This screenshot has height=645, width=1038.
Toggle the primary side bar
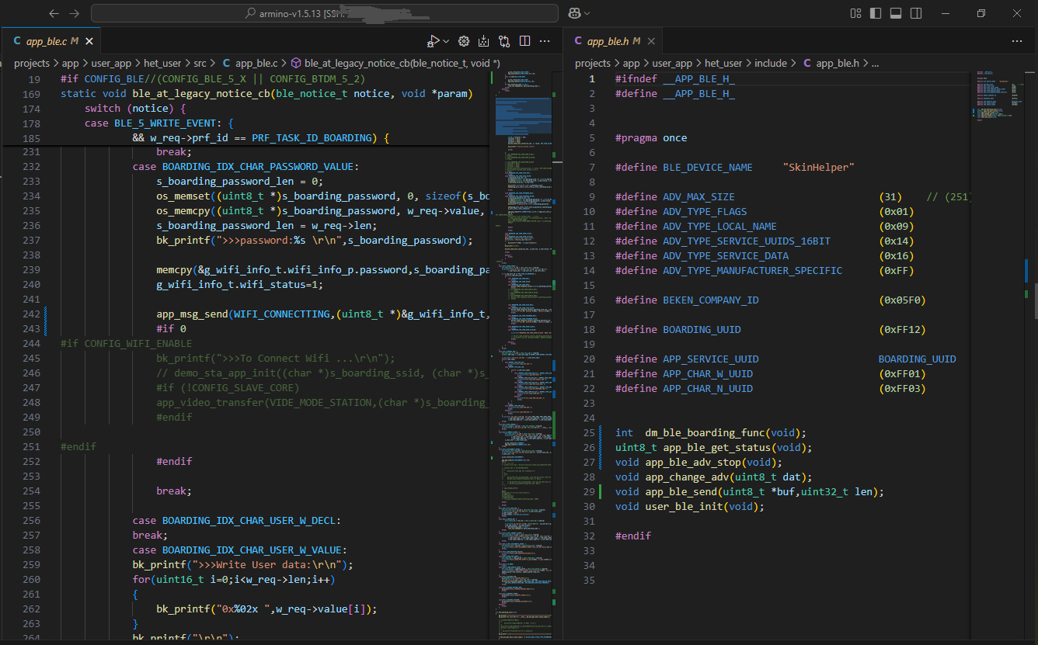click(x=876, y=13)
